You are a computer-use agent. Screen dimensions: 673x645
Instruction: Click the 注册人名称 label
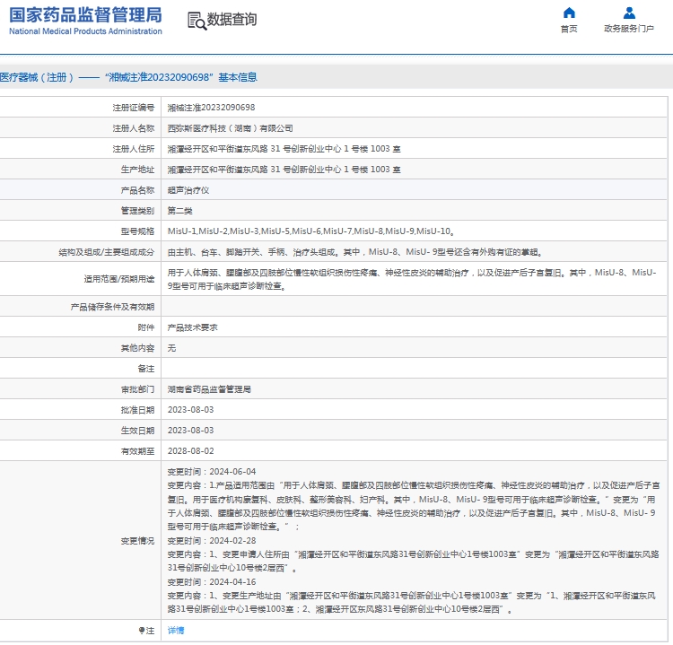(x=133, y=128)
